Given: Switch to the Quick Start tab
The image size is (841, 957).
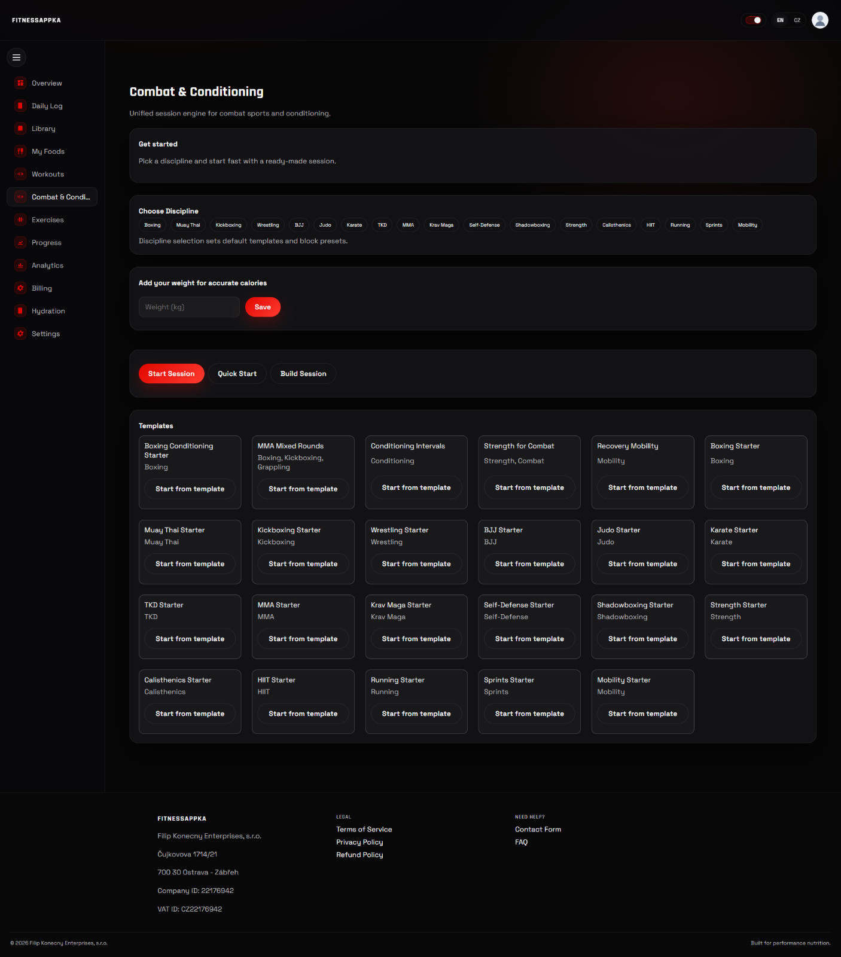Looking at the screenshot, I should pyautogui.click(x=237, y=374).
